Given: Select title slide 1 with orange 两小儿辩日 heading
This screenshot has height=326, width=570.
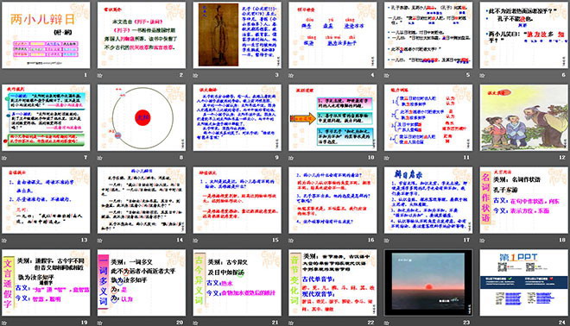Looking at the screenshot, I should [x=46, y=35].
